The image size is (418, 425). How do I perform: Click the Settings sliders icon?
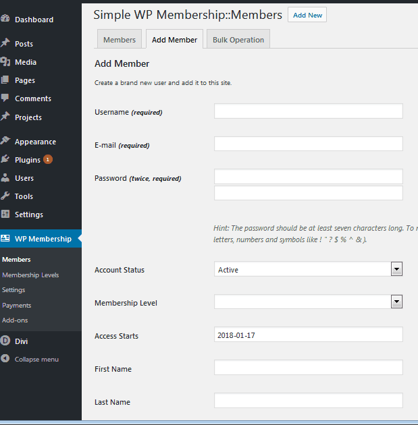coord(5,214)
